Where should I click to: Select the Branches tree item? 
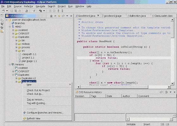click(20, 23)
